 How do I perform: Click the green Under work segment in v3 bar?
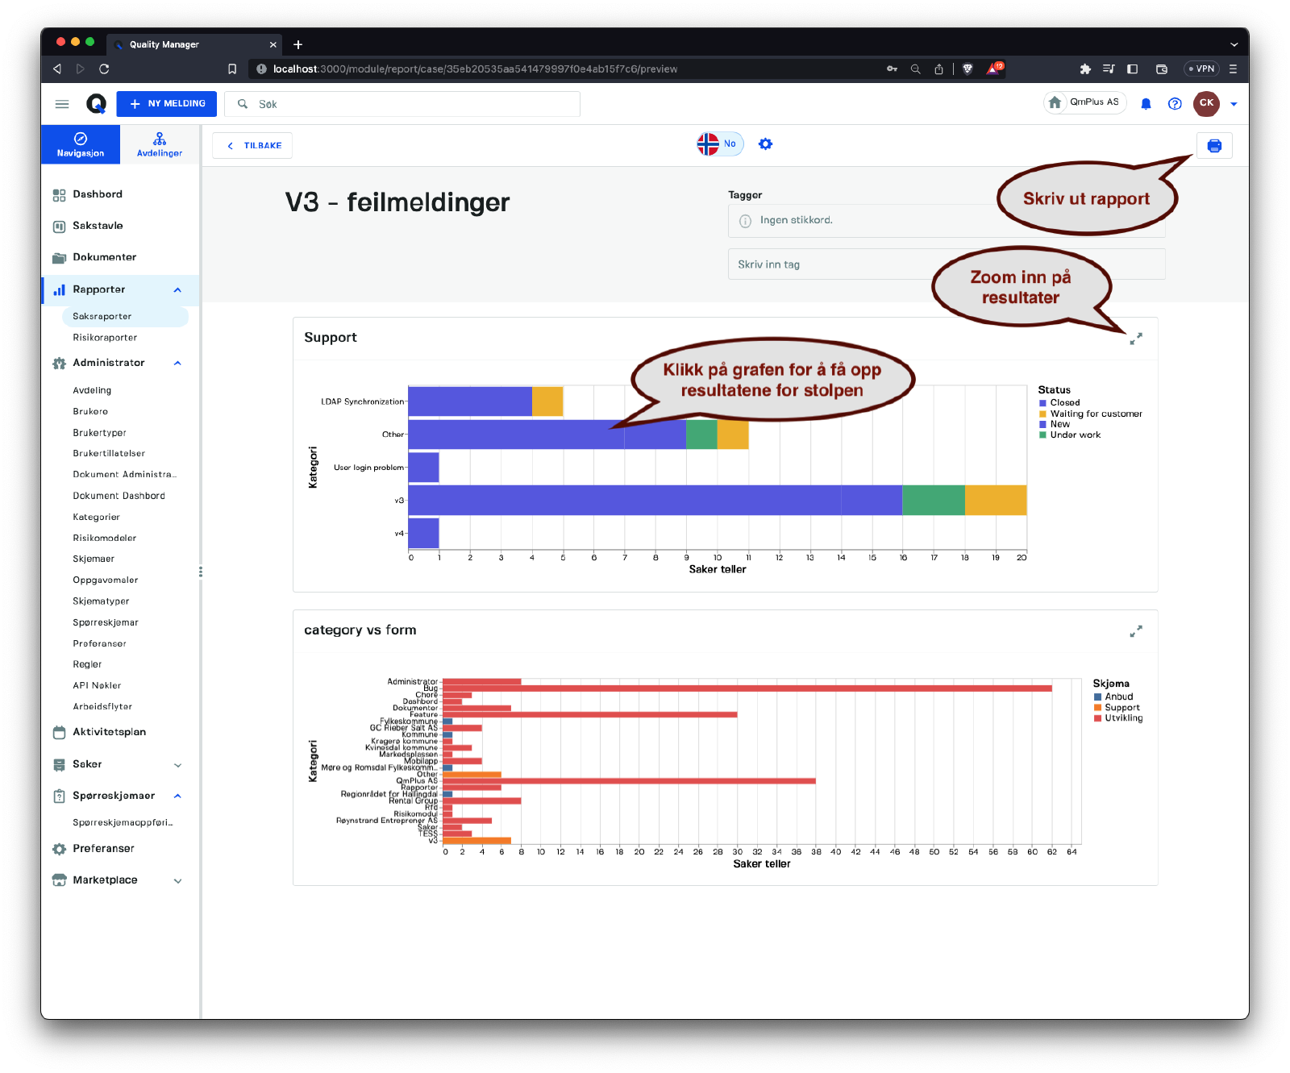tap(933, 501)
